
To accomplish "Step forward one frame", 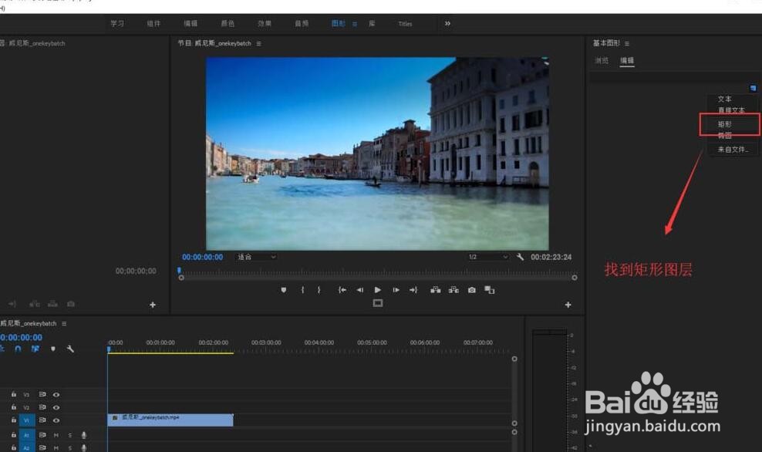I will pyautogui.click(x=396, y=290).
